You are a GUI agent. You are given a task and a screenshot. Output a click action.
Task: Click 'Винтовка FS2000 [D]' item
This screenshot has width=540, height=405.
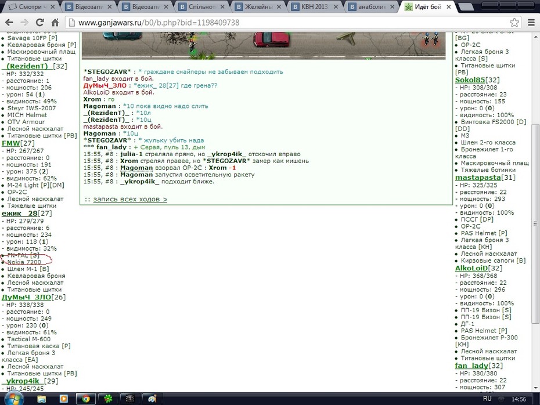493,122
